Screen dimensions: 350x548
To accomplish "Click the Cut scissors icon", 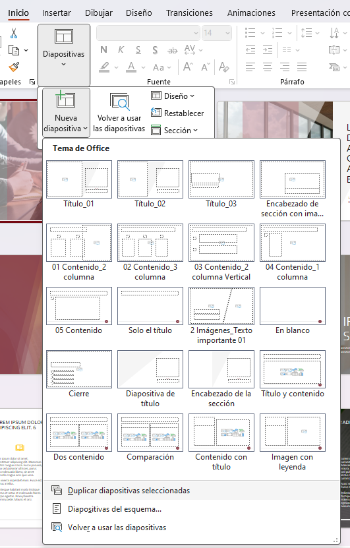I will pos(14,33).
